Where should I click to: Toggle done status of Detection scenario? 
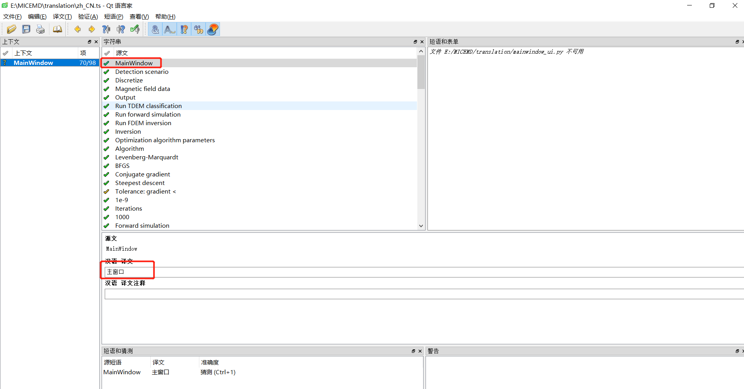(106, 72)
